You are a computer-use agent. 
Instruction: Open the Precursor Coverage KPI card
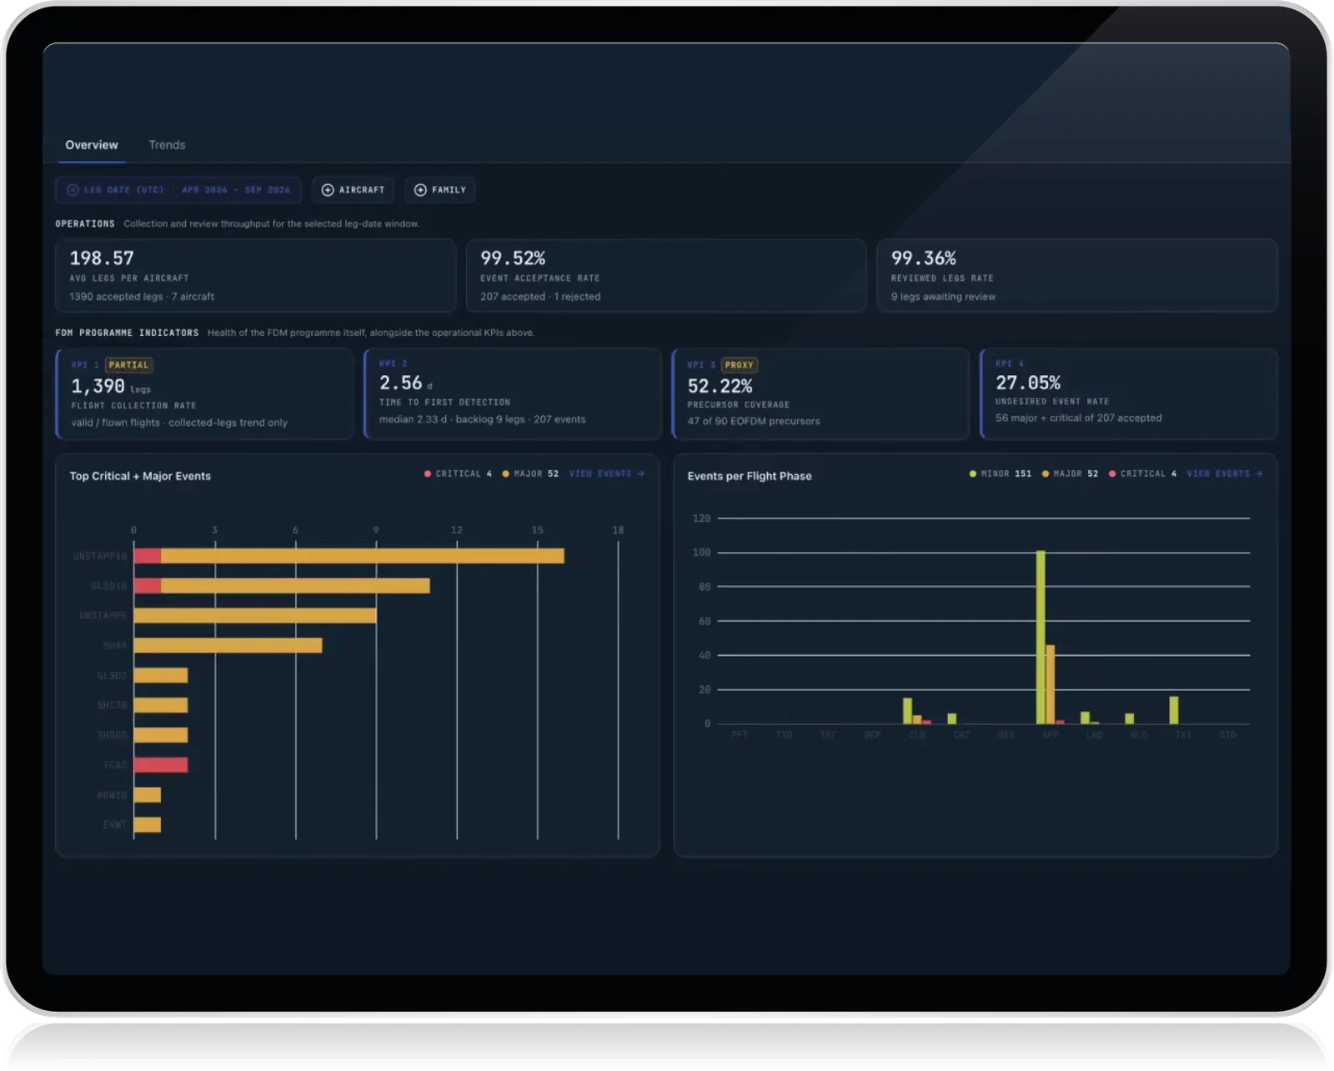tap(820, 393)
